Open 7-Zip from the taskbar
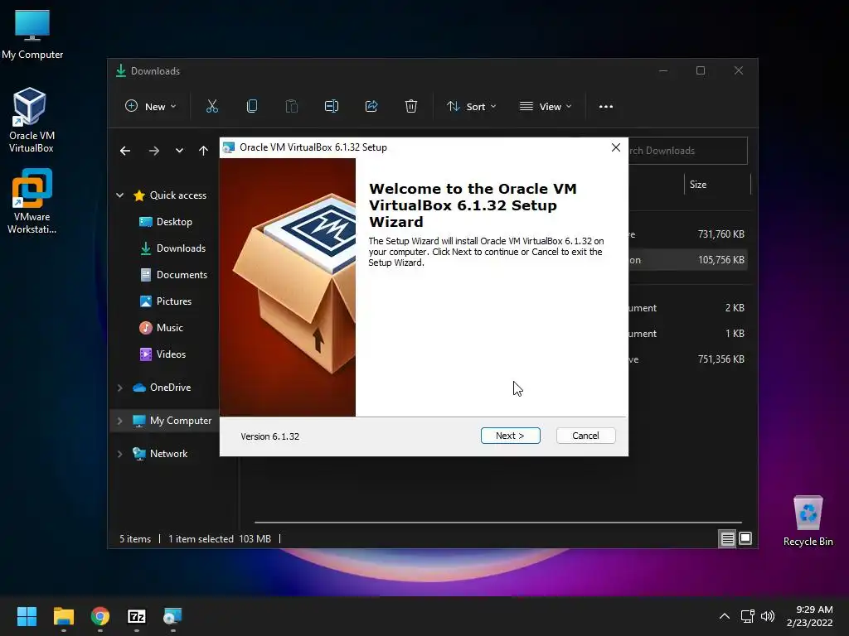The image size is (849, 636). (137, 616)
